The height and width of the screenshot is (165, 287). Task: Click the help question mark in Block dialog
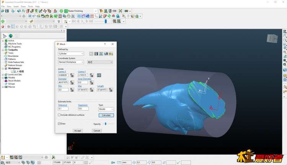(105, 44)
